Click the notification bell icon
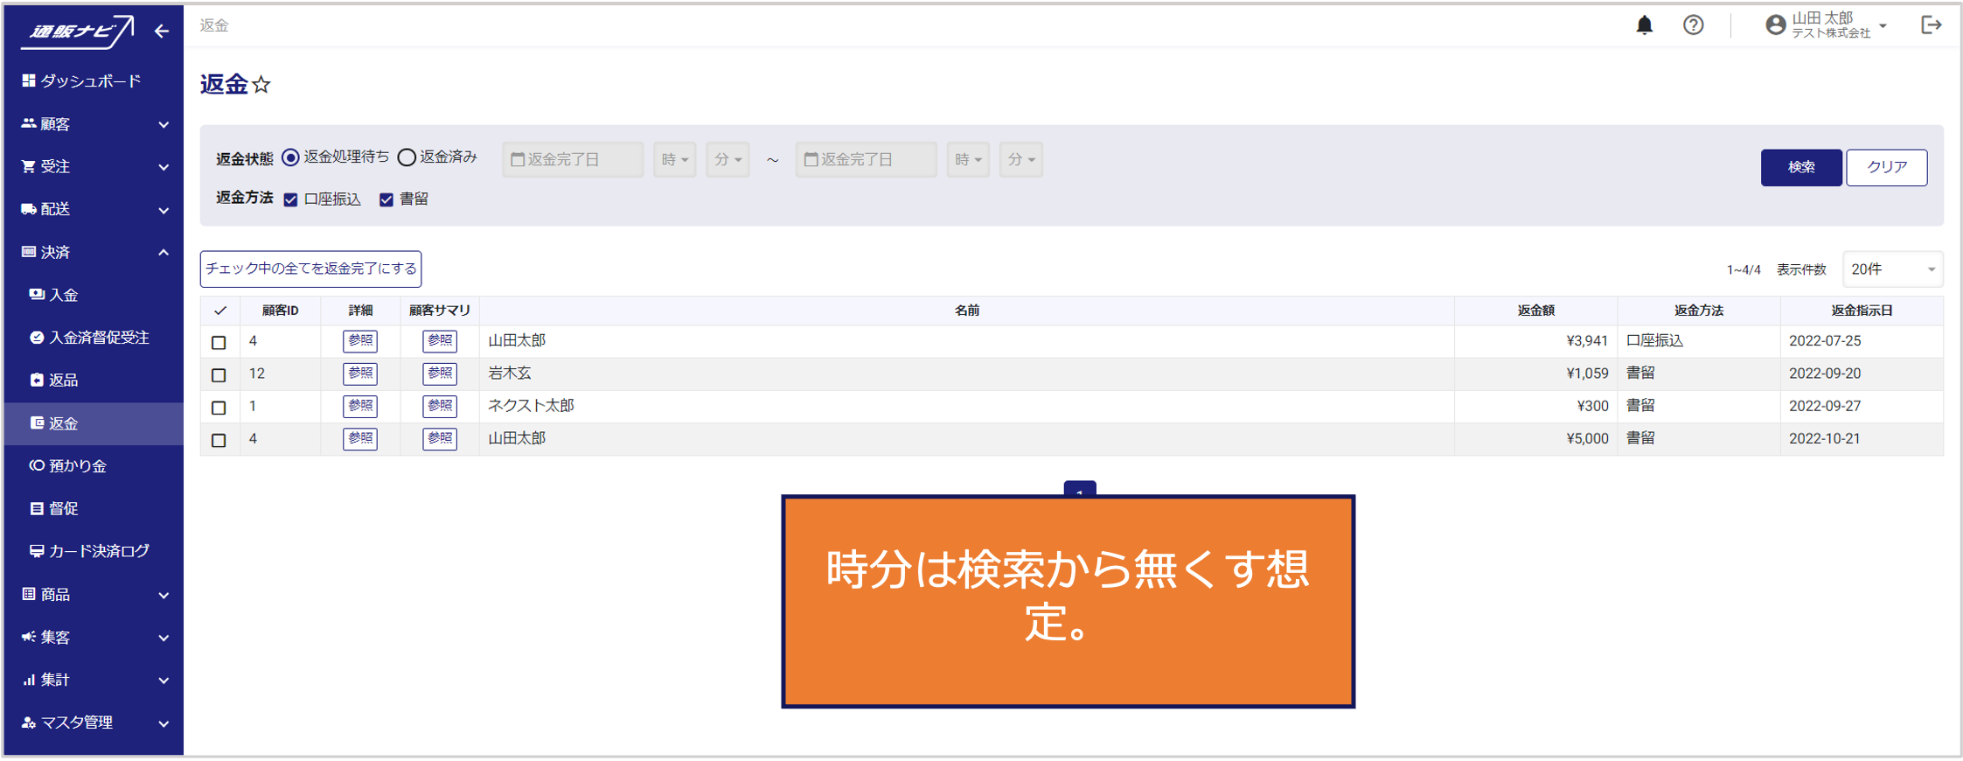 (1644, 25)
